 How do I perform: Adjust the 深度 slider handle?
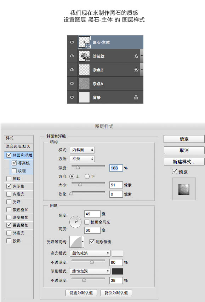[x=78, y=167]
